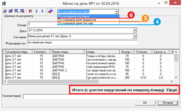Open the pricing method dropdown arrow
The height and width of the screenshot is (112, 183).
click(x=117, y=12)
